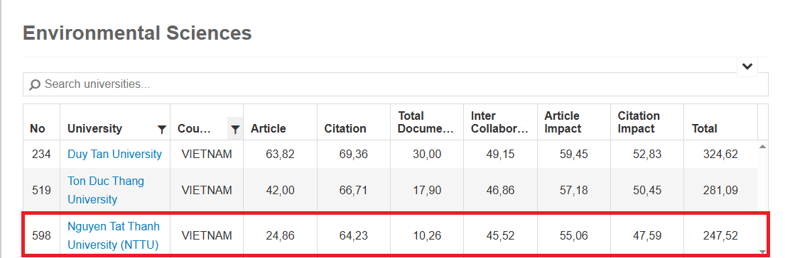Select Article Impact value 55,06

[573, 235]
